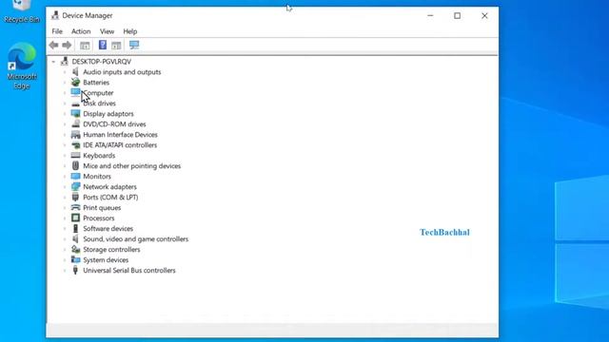The image size is (609, 342).
Task: Select the Mice and other pointing devices label
Action: [x=132, y=166]
